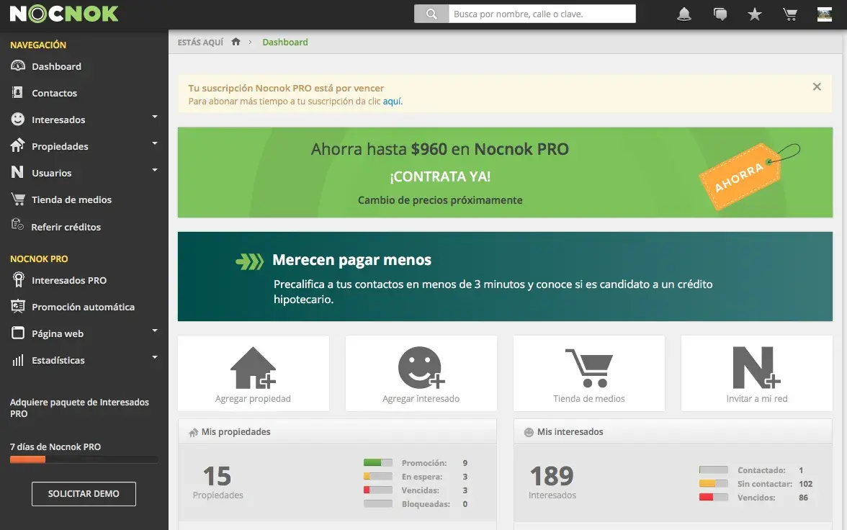Click the Página web window icon

point(18,333)
